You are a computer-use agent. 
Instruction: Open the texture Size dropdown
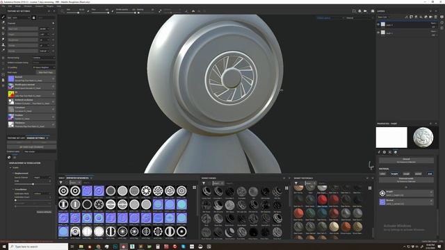pos(21,17)
